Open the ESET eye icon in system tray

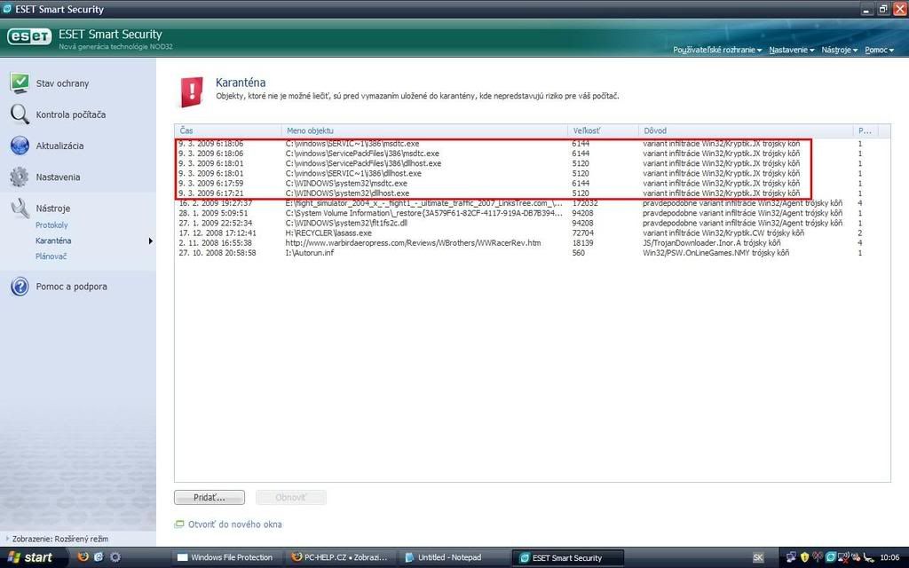(831, 557)
